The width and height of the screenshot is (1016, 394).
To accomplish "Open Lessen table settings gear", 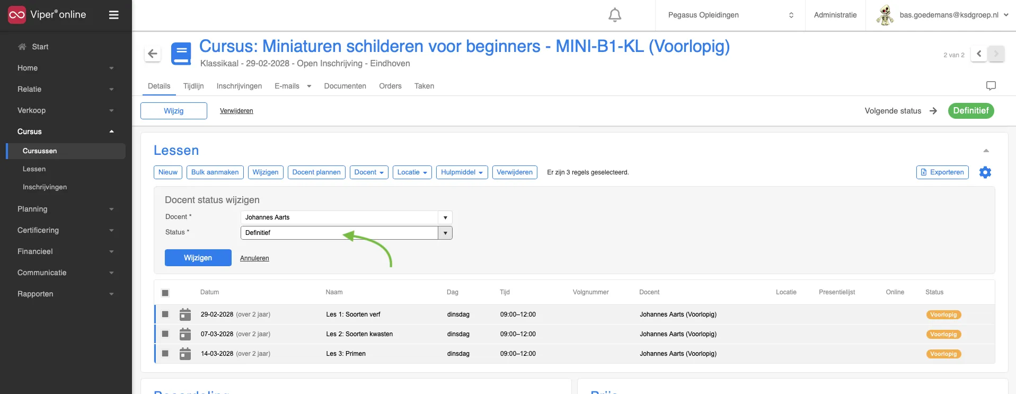I will pyautogui.click(x=985, y=172).
